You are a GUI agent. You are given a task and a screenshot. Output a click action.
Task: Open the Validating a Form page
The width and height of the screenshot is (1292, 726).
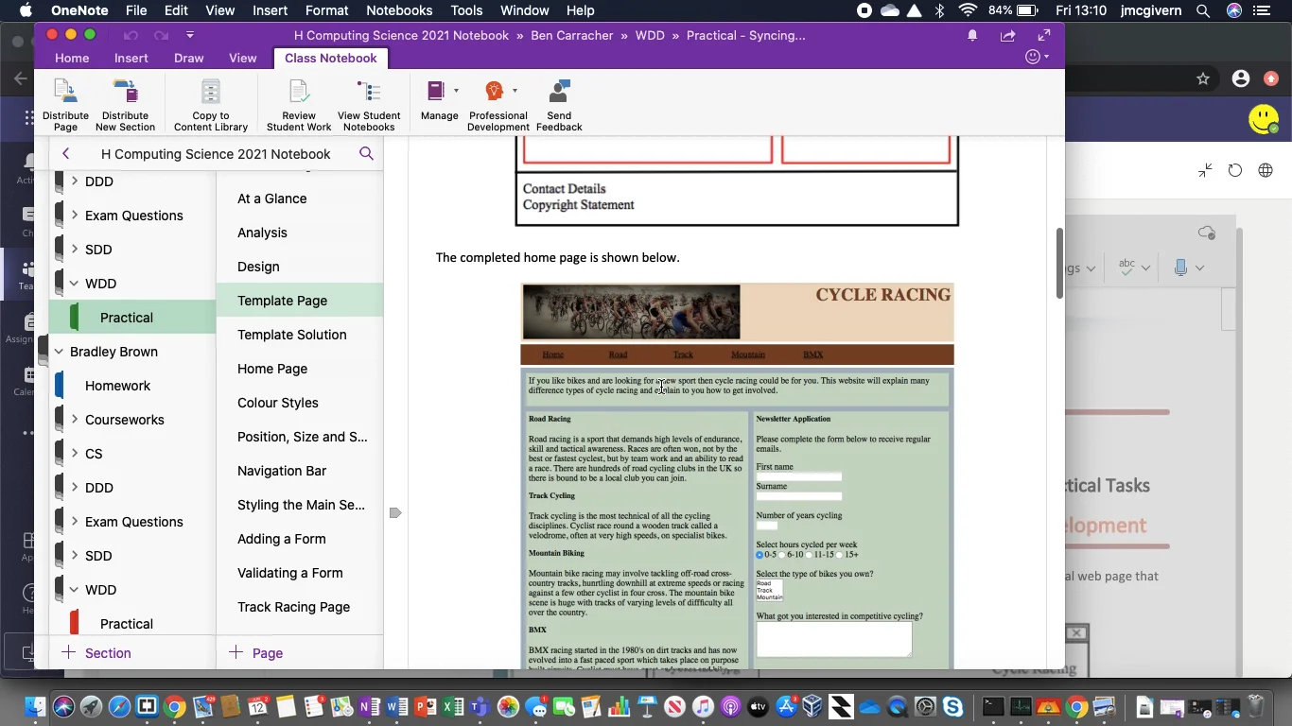(300, 573)
